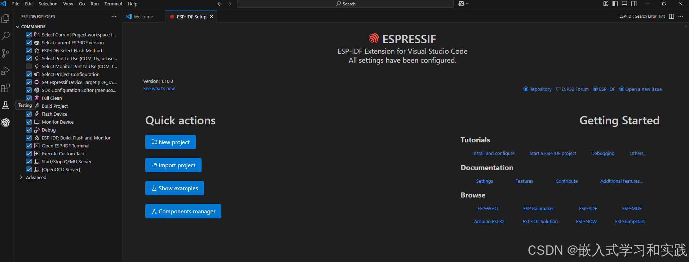This screenshot has height=262, width=689.
Task: Uncheck the Flash Device checkbox
Action: (x=29, y=114)
